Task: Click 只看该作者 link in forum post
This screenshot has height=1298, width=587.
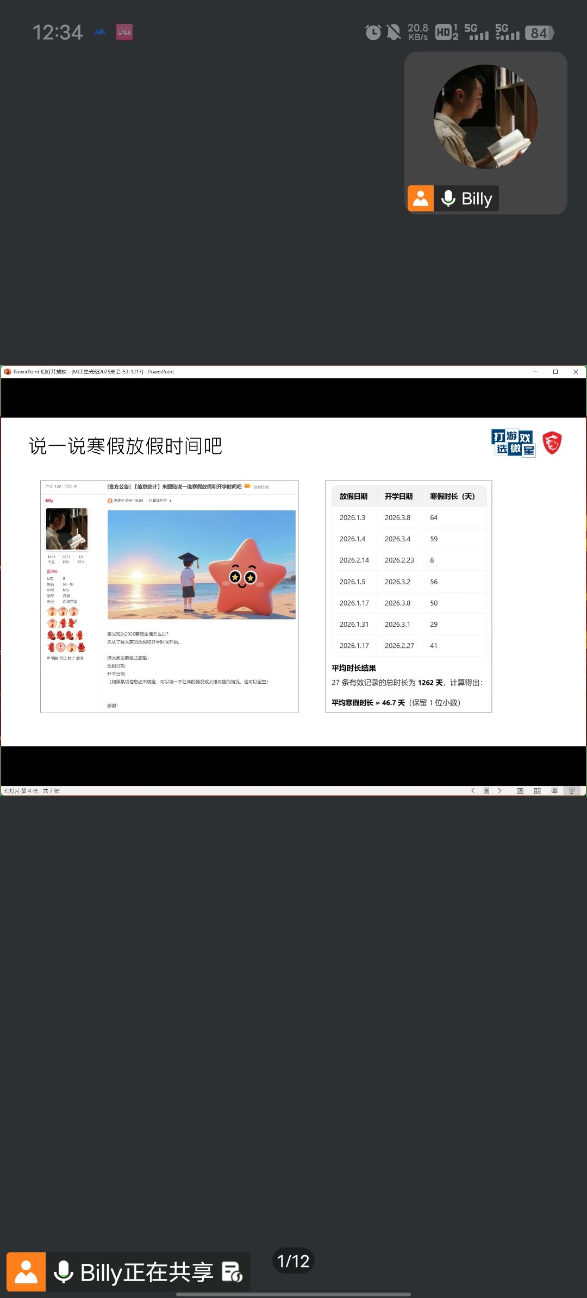Action: click(x=158, y=501)
